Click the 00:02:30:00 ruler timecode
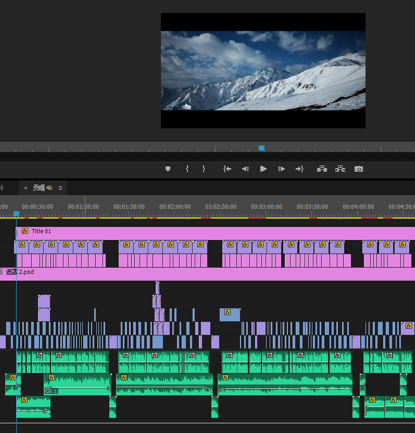This screenshot has width=415, height=433. 221,207
